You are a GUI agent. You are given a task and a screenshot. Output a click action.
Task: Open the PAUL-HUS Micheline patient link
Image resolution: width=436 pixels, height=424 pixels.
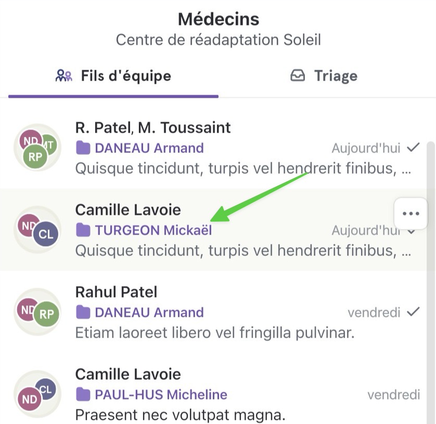coord(161,394)
